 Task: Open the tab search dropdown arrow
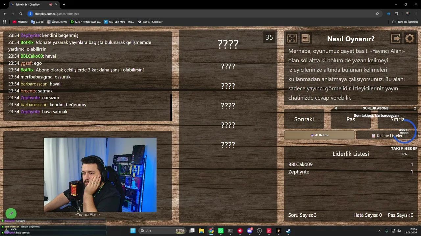4,5
